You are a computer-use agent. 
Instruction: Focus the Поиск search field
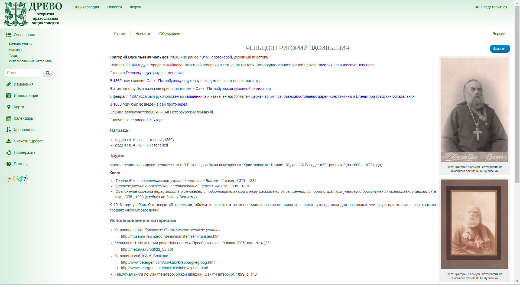24,73
